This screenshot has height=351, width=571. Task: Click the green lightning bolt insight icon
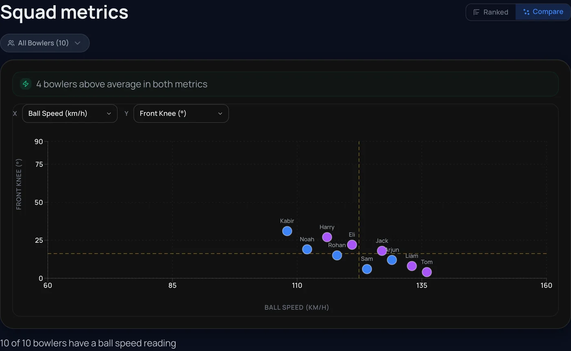(26, 84)
